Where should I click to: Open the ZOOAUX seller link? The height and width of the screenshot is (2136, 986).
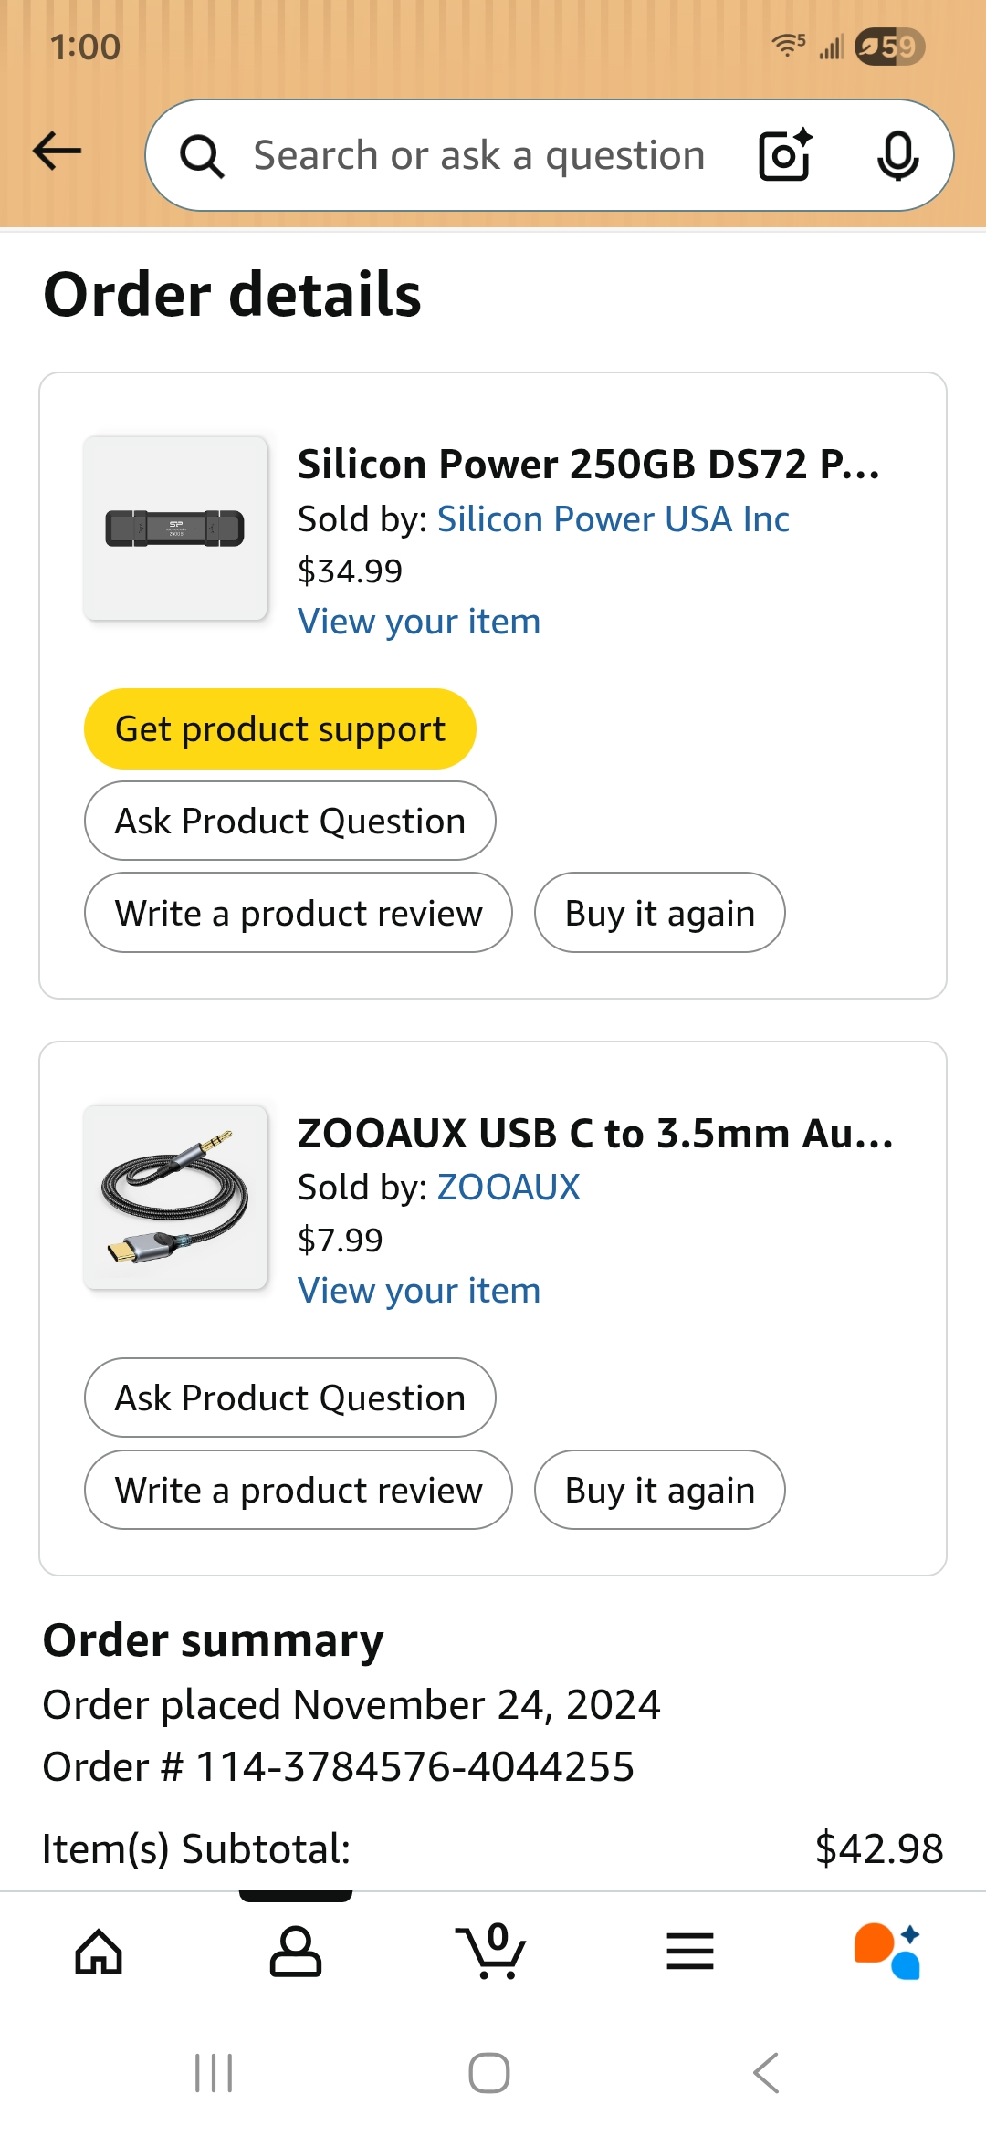tap(509, 1188)
